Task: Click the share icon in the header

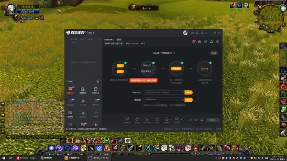Action: pyautogui.click(x=217, y=42)
